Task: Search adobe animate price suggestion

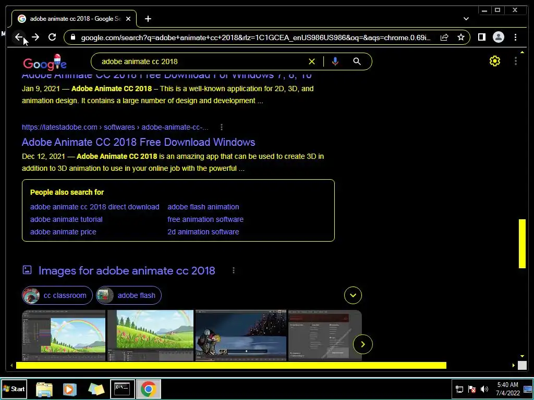Action: (x=63, y=232)
